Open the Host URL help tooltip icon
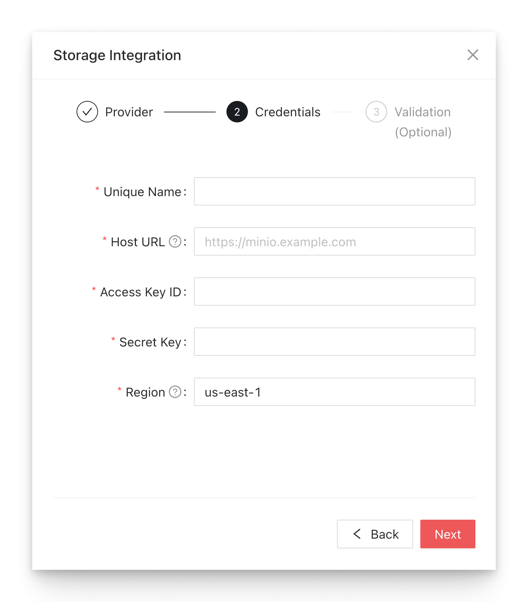Viewport: 528px width, 602px height. pos(175,242)
